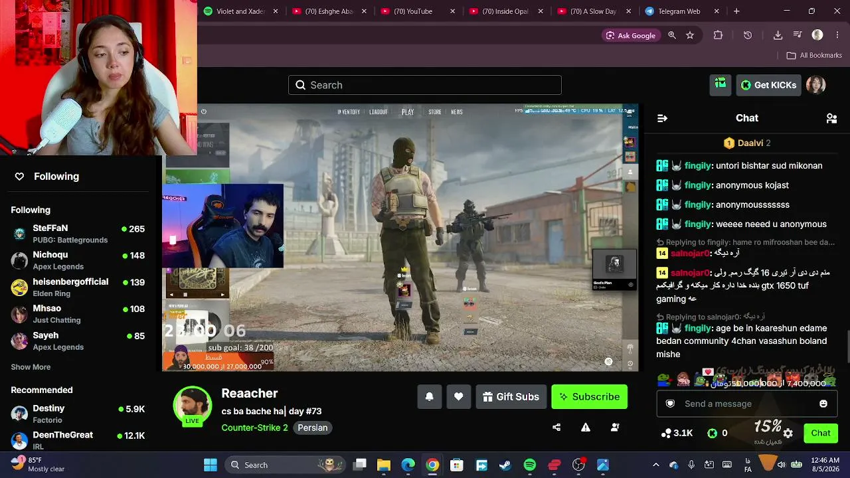This screenshot has height=478, width=850.
Task: Expand the list with Show More
Action: click(x=31, y=367)
